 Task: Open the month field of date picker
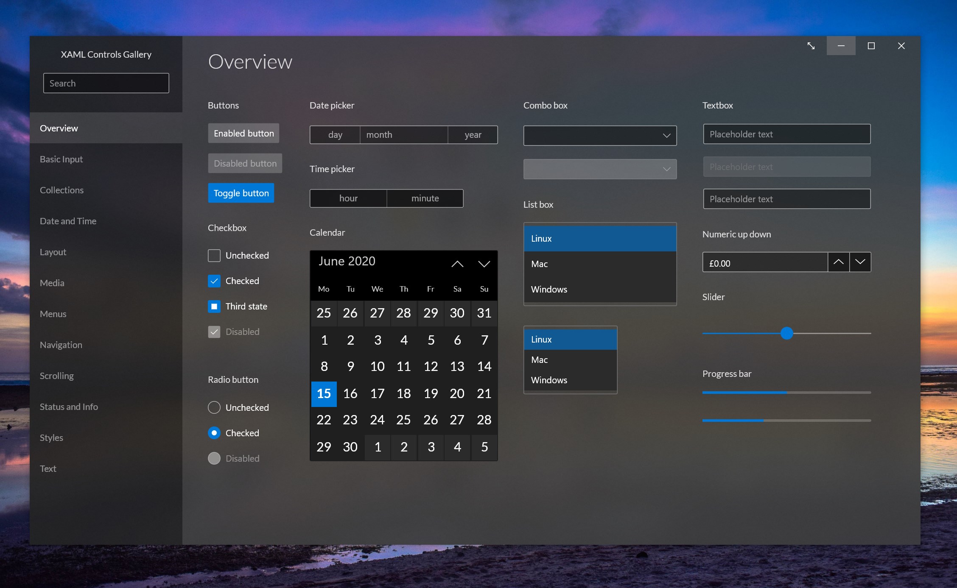(403, 135)
